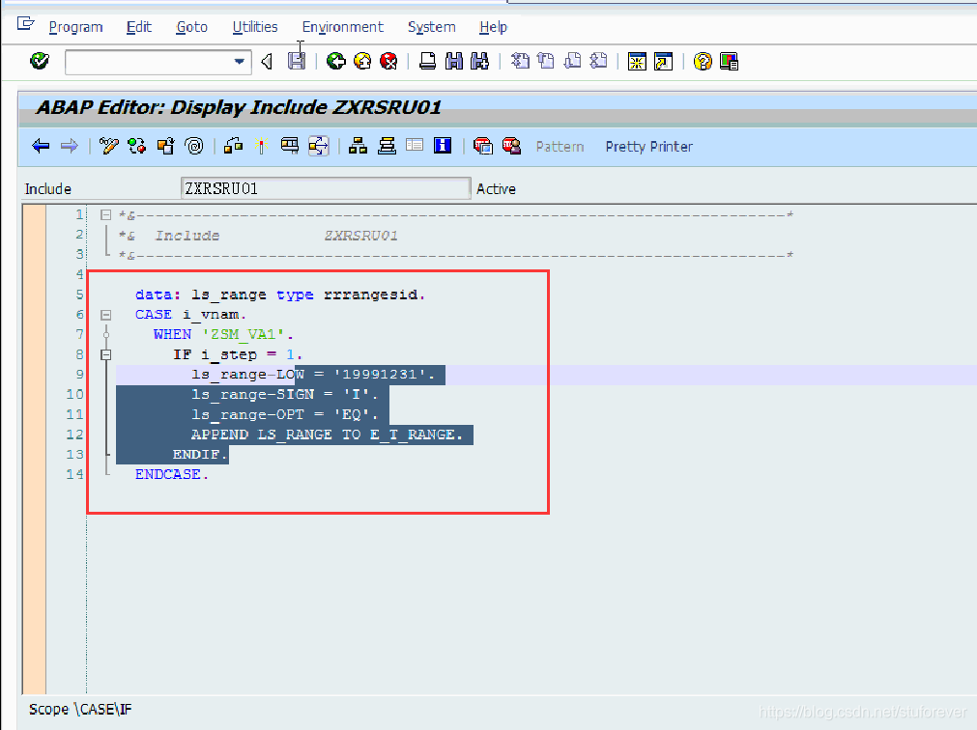The width and height of the screenshot is (977, 730).
Task: Click the Where-Used List icon
Action: point(290,146)
